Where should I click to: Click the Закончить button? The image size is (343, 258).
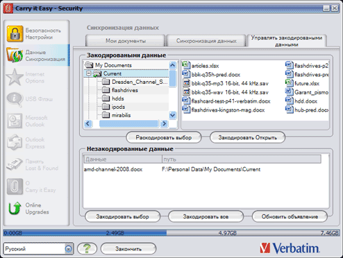[x=128, y=249]
